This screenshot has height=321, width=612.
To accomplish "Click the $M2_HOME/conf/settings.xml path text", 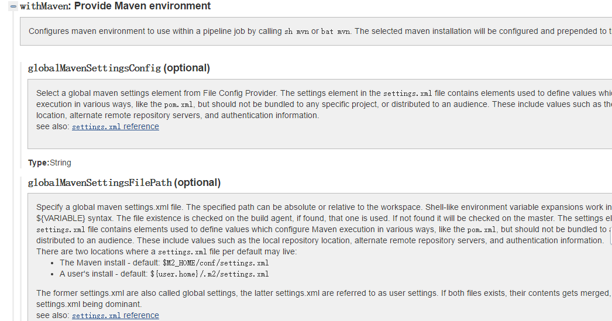I will click(x=215, y=263).
